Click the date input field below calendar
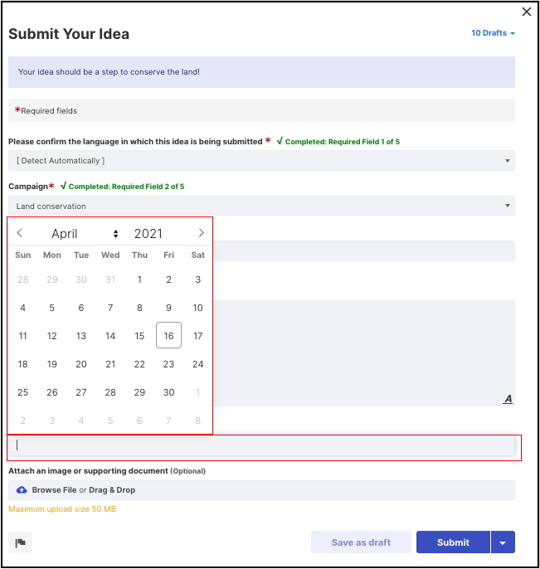 (x=261, y=445)
